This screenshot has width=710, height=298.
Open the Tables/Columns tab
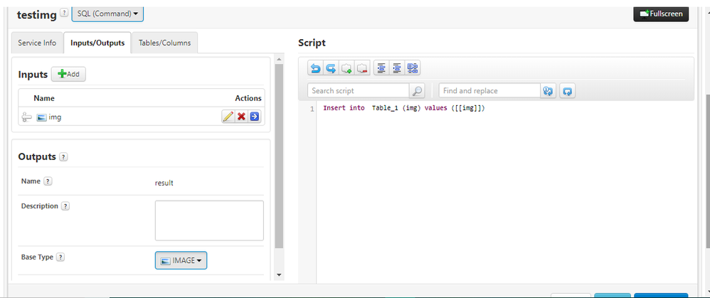pos(164,43)
